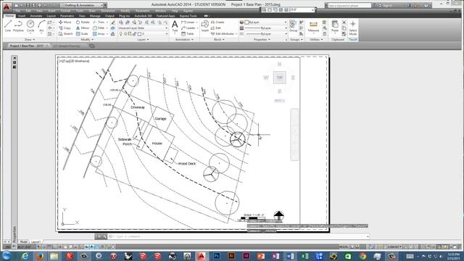Expand the Modify panel
464x261 pixels.
(87, 39)
